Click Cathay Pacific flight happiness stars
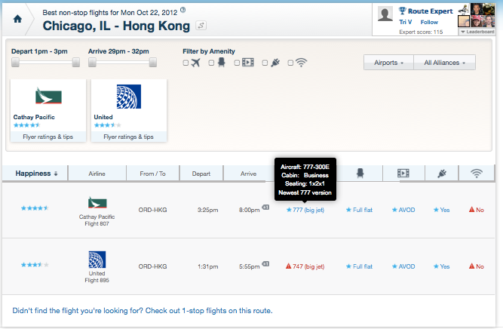The height and width of the screenshot is (329, 503). (x=35, y=208)
